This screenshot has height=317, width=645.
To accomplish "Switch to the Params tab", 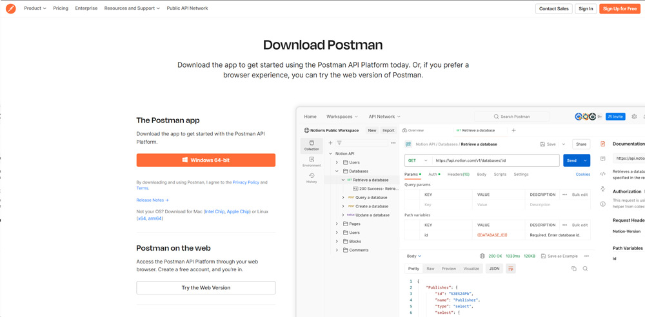I will click(x=413, y=175).
